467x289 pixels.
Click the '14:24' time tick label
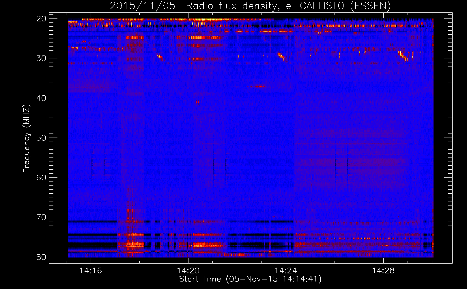point(286,271)
